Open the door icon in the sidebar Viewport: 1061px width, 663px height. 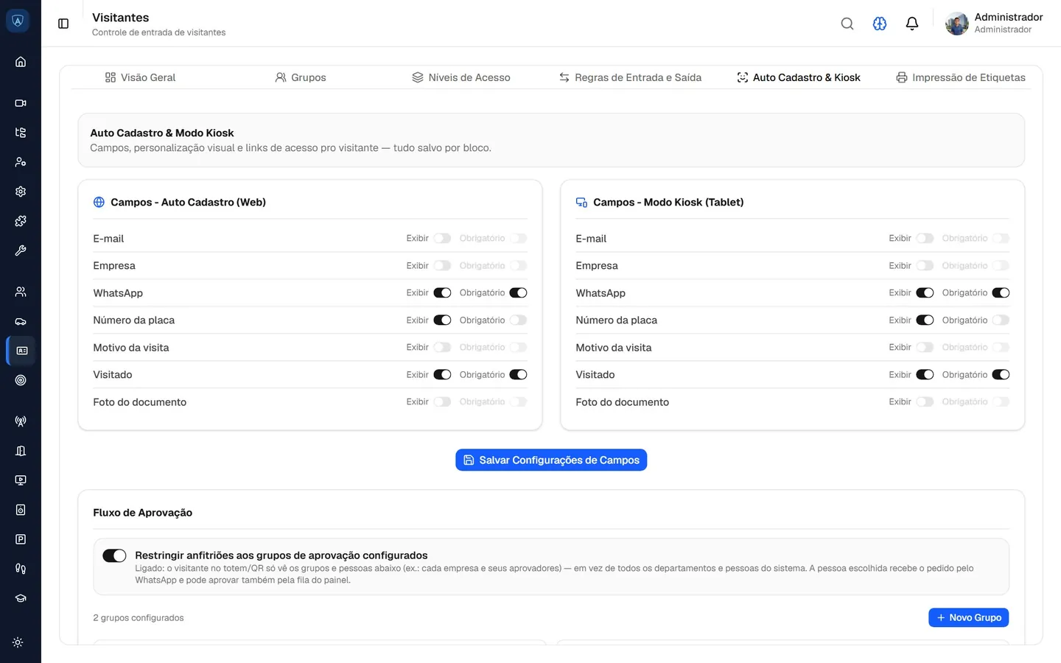tap(21, 451)
